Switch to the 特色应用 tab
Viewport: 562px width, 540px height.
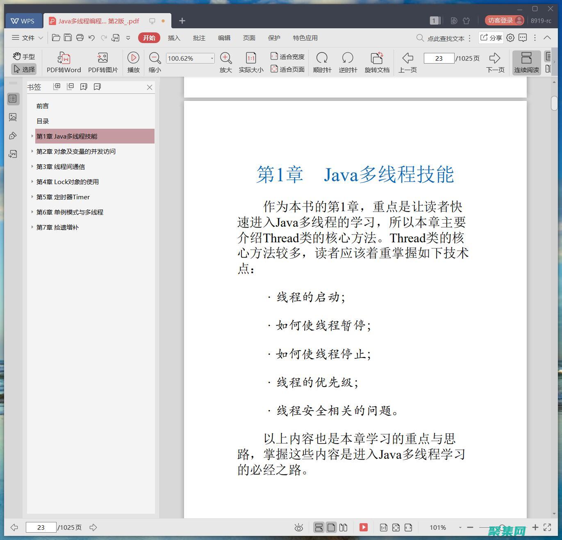[305, 38]
